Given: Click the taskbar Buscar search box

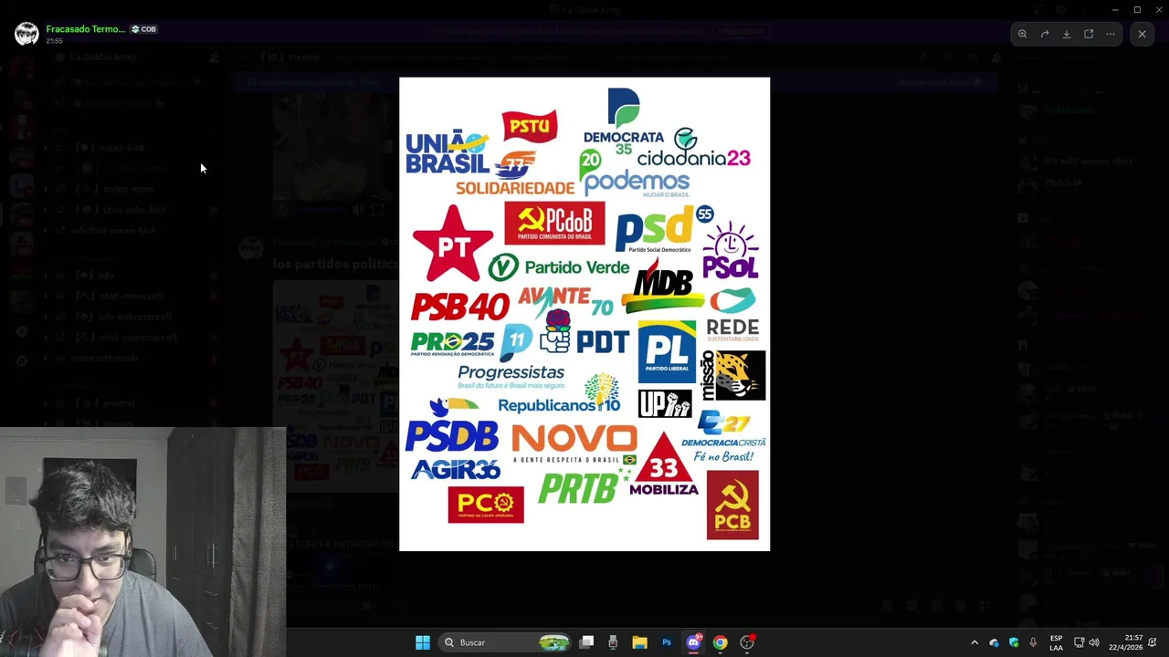Looking at the screenshot, I should point(505,642).
